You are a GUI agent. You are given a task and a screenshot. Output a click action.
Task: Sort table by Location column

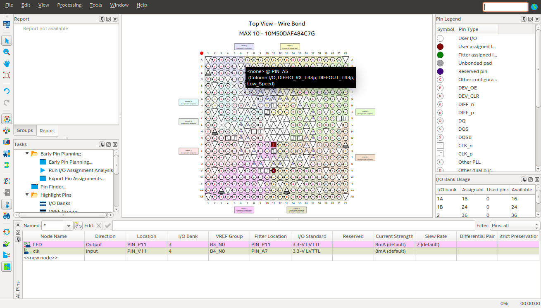coord(147,236)
